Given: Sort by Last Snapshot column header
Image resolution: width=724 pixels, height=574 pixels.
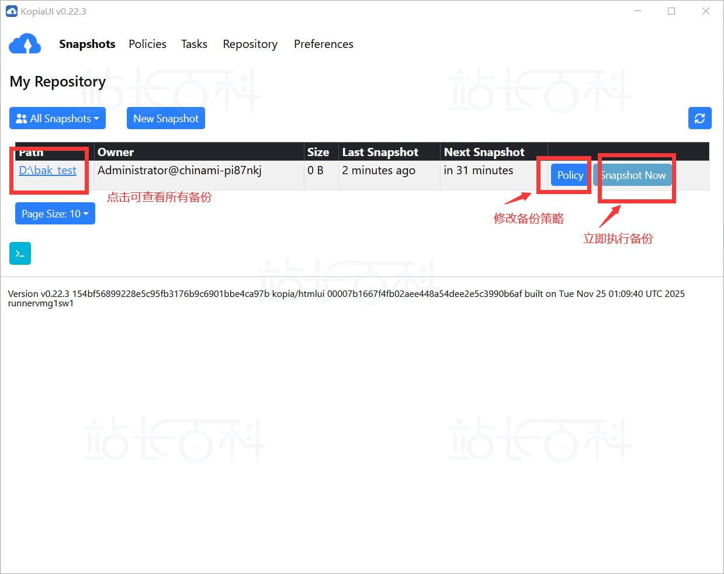Looking at the screenshot, I should pyautogui.click(x=380, y=152).
